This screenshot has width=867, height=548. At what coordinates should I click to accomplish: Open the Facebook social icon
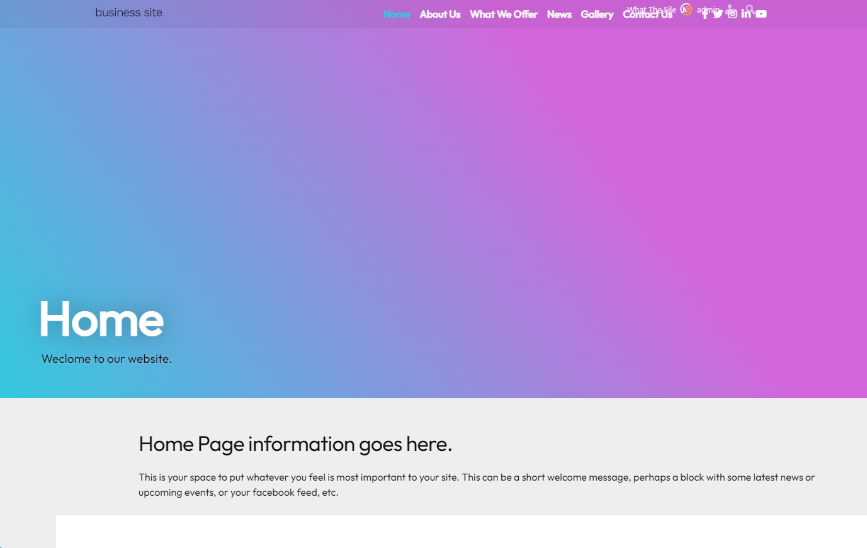[x=705, y=14]
